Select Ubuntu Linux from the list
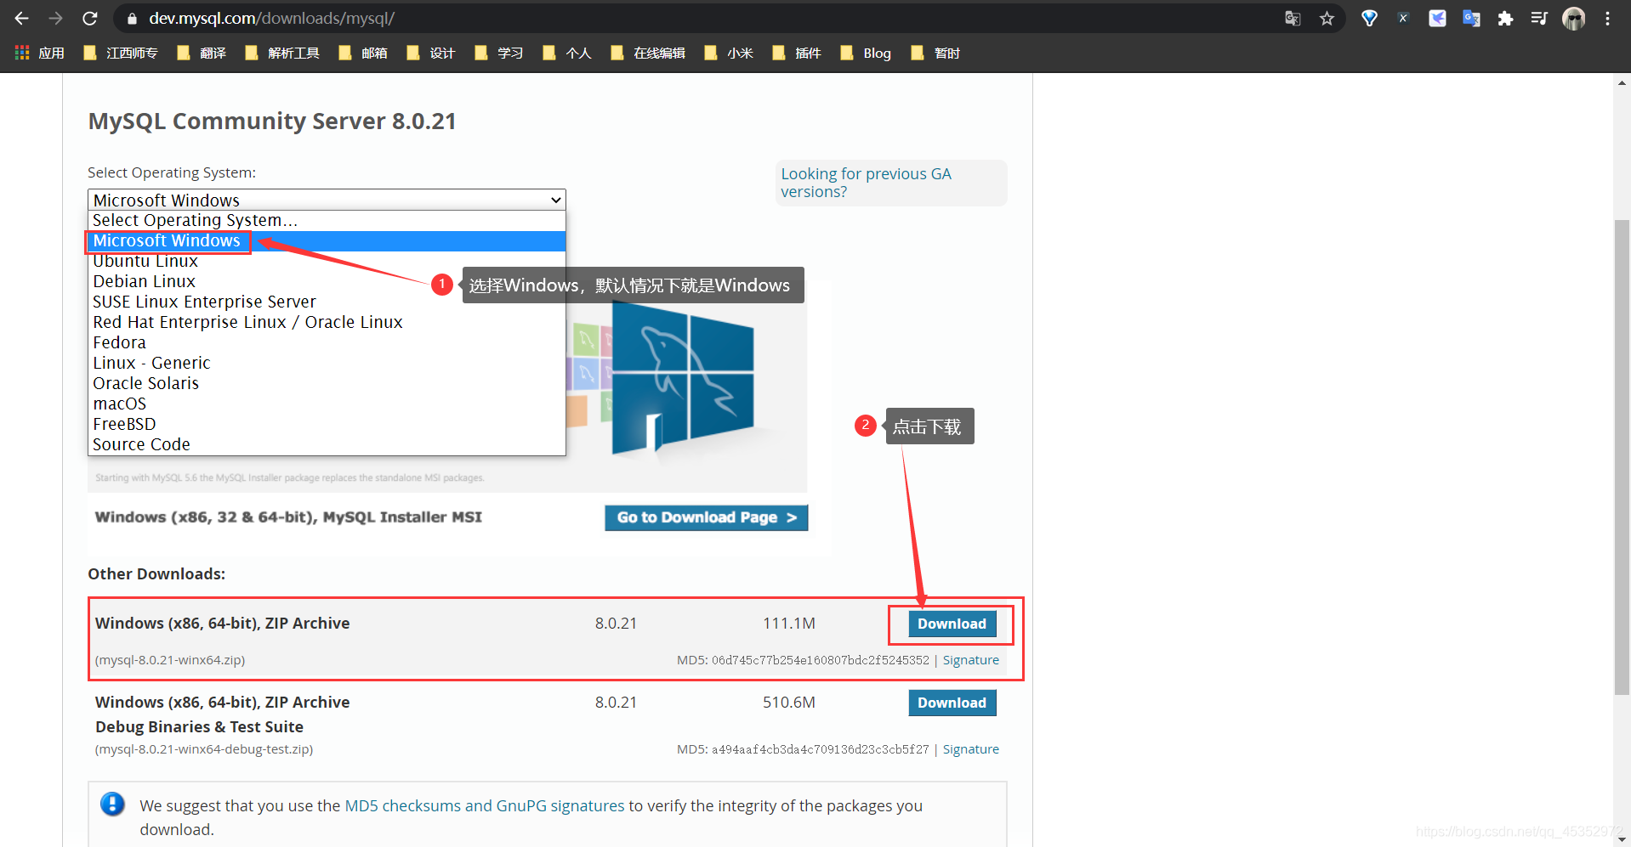 [x=327, y=261]
